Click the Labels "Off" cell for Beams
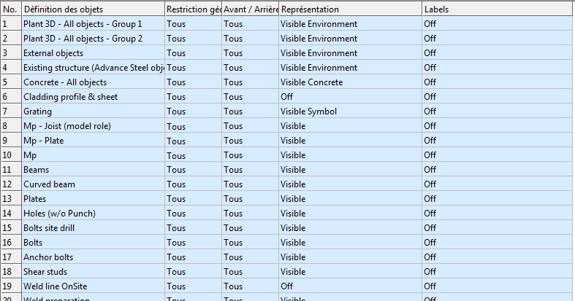Image resolution: width=575 pixels, height=301 pixels. pos(430,170)
